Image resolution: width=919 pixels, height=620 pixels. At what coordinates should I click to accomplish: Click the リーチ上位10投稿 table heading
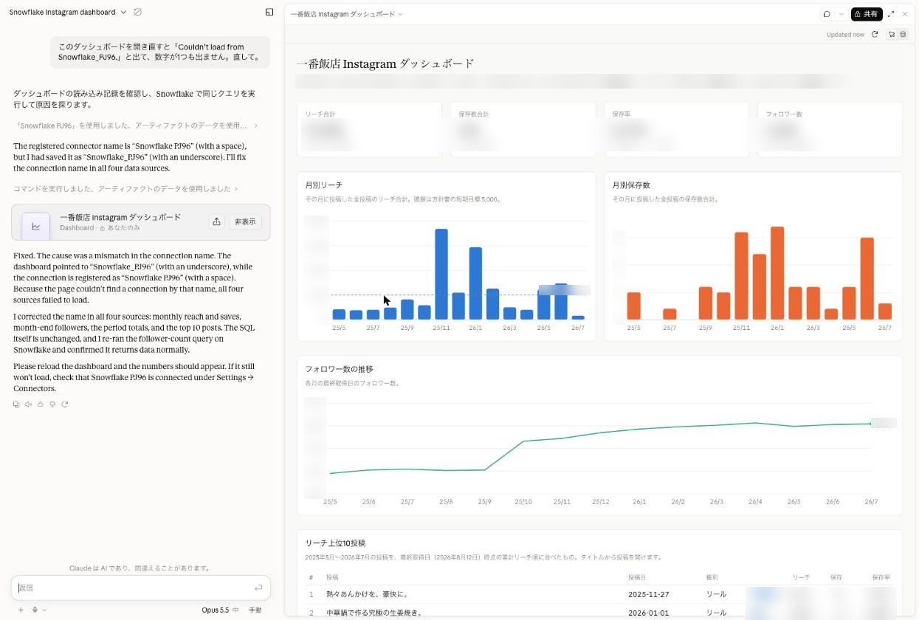click(x=335, y=543)
